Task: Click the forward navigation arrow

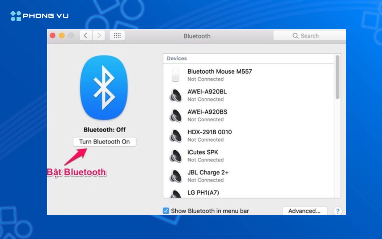Action: (99, 35)
